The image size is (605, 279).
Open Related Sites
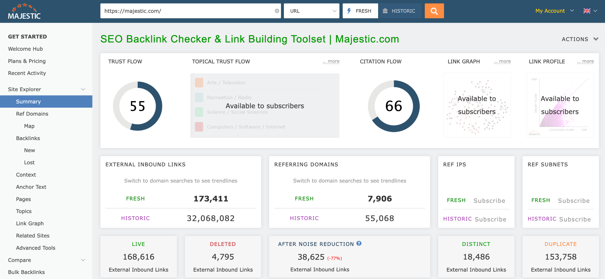coord(32,236)
